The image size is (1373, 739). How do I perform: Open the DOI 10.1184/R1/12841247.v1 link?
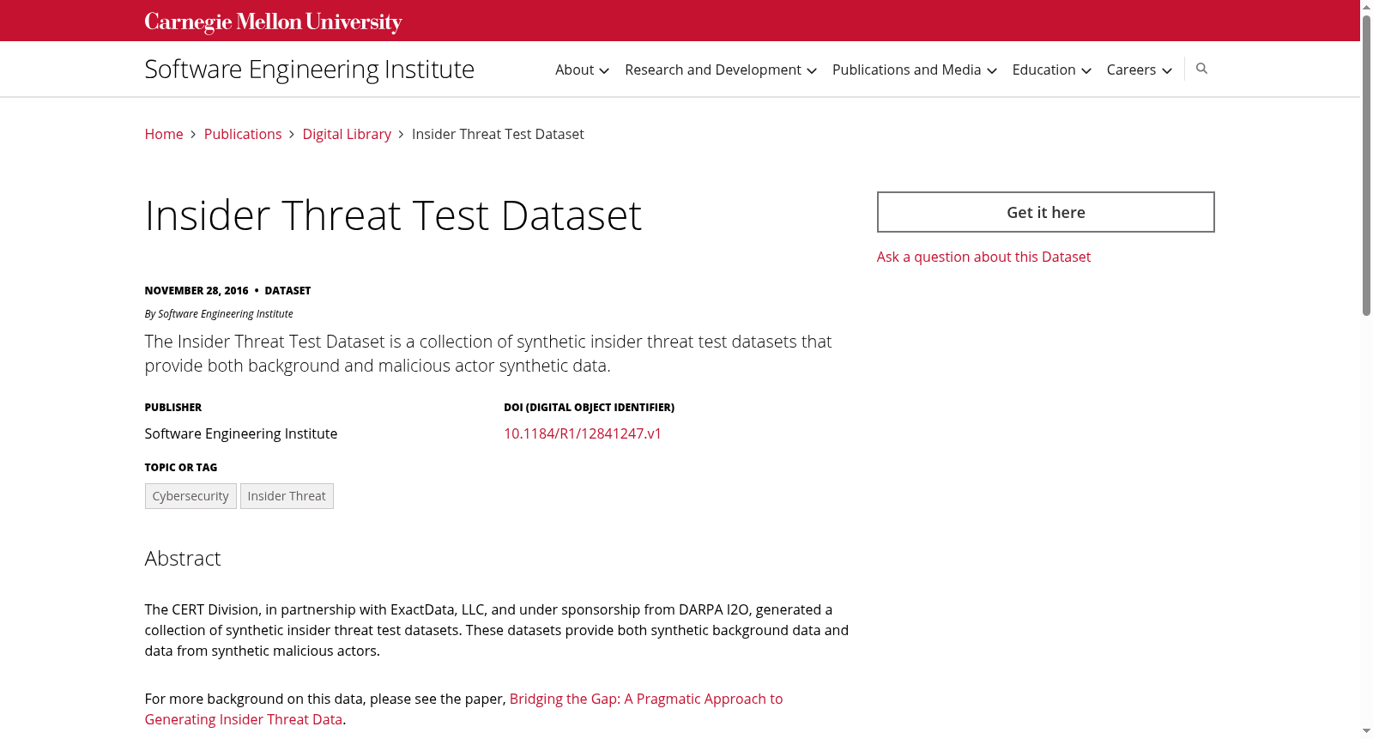tap(583, 433)
